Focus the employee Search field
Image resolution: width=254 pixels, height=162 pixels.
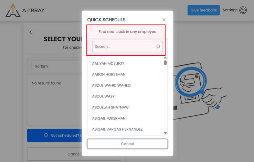click(x=127, y=47)
